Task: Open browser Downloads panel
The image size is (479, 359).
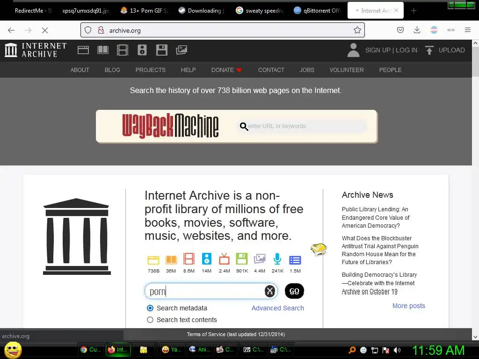Action: coord(417,30)
